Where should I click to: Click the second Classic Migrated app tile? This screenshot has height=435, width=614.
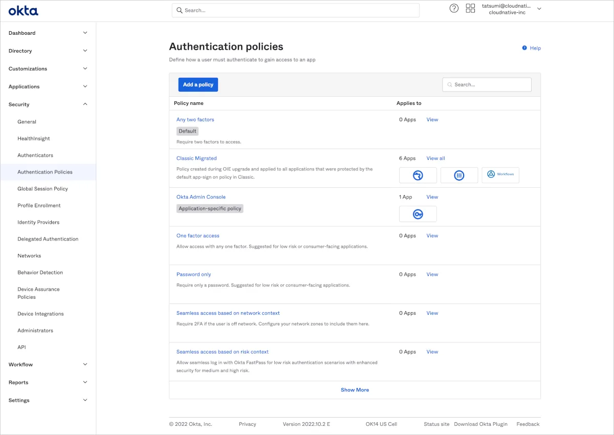(459, 175)
